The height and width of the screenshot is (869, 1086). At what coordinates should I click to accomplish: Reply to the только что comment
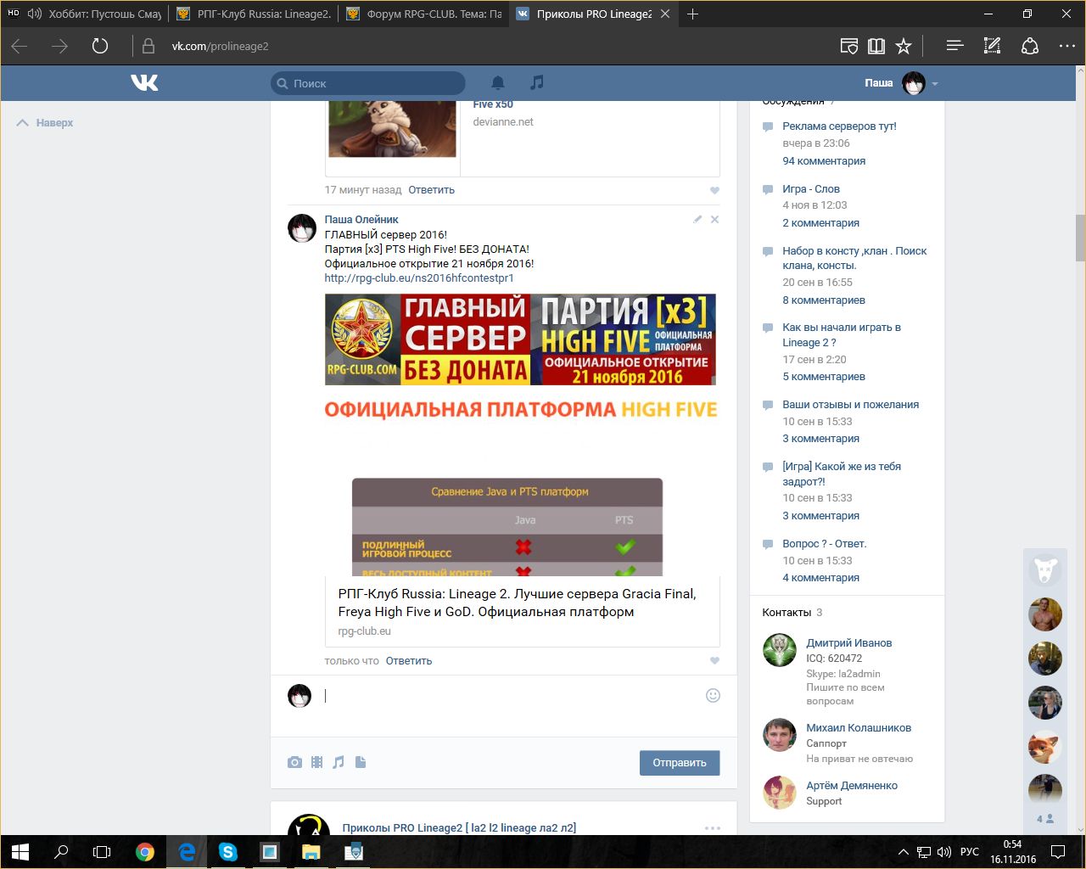coord(409,661)
